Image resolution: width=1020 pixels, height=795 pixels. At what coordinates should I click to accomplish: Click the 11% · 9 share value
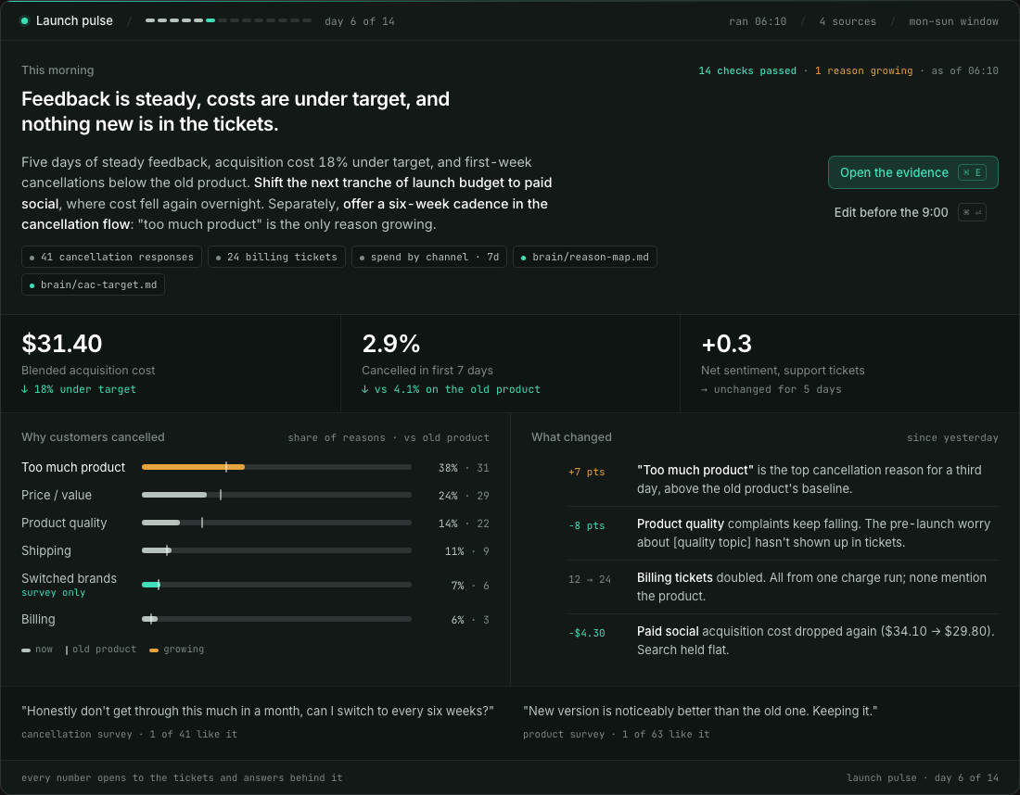pyautogui.click(x=467, y=551)
